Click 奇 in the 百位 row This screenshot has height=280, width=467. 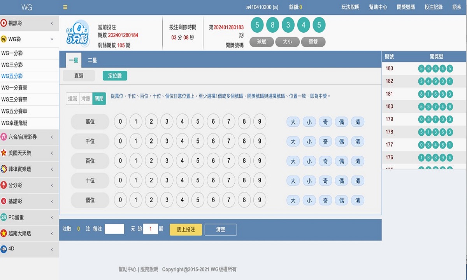tap(325, 161)
